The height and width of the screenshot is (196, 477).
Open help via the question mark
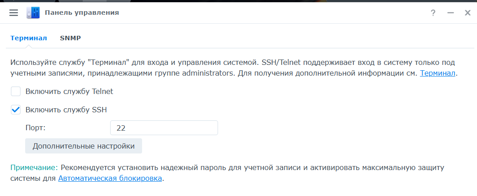pos(433,13)
